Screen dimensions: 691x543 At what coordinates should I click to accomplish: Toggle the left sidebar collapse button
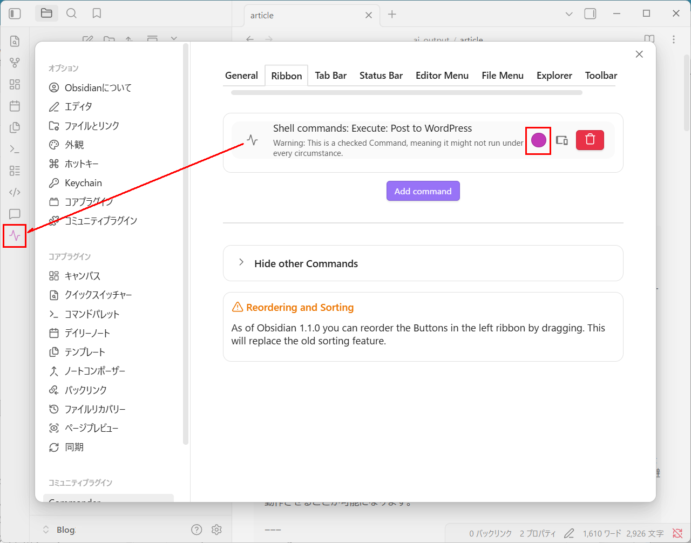pos(15,13)
